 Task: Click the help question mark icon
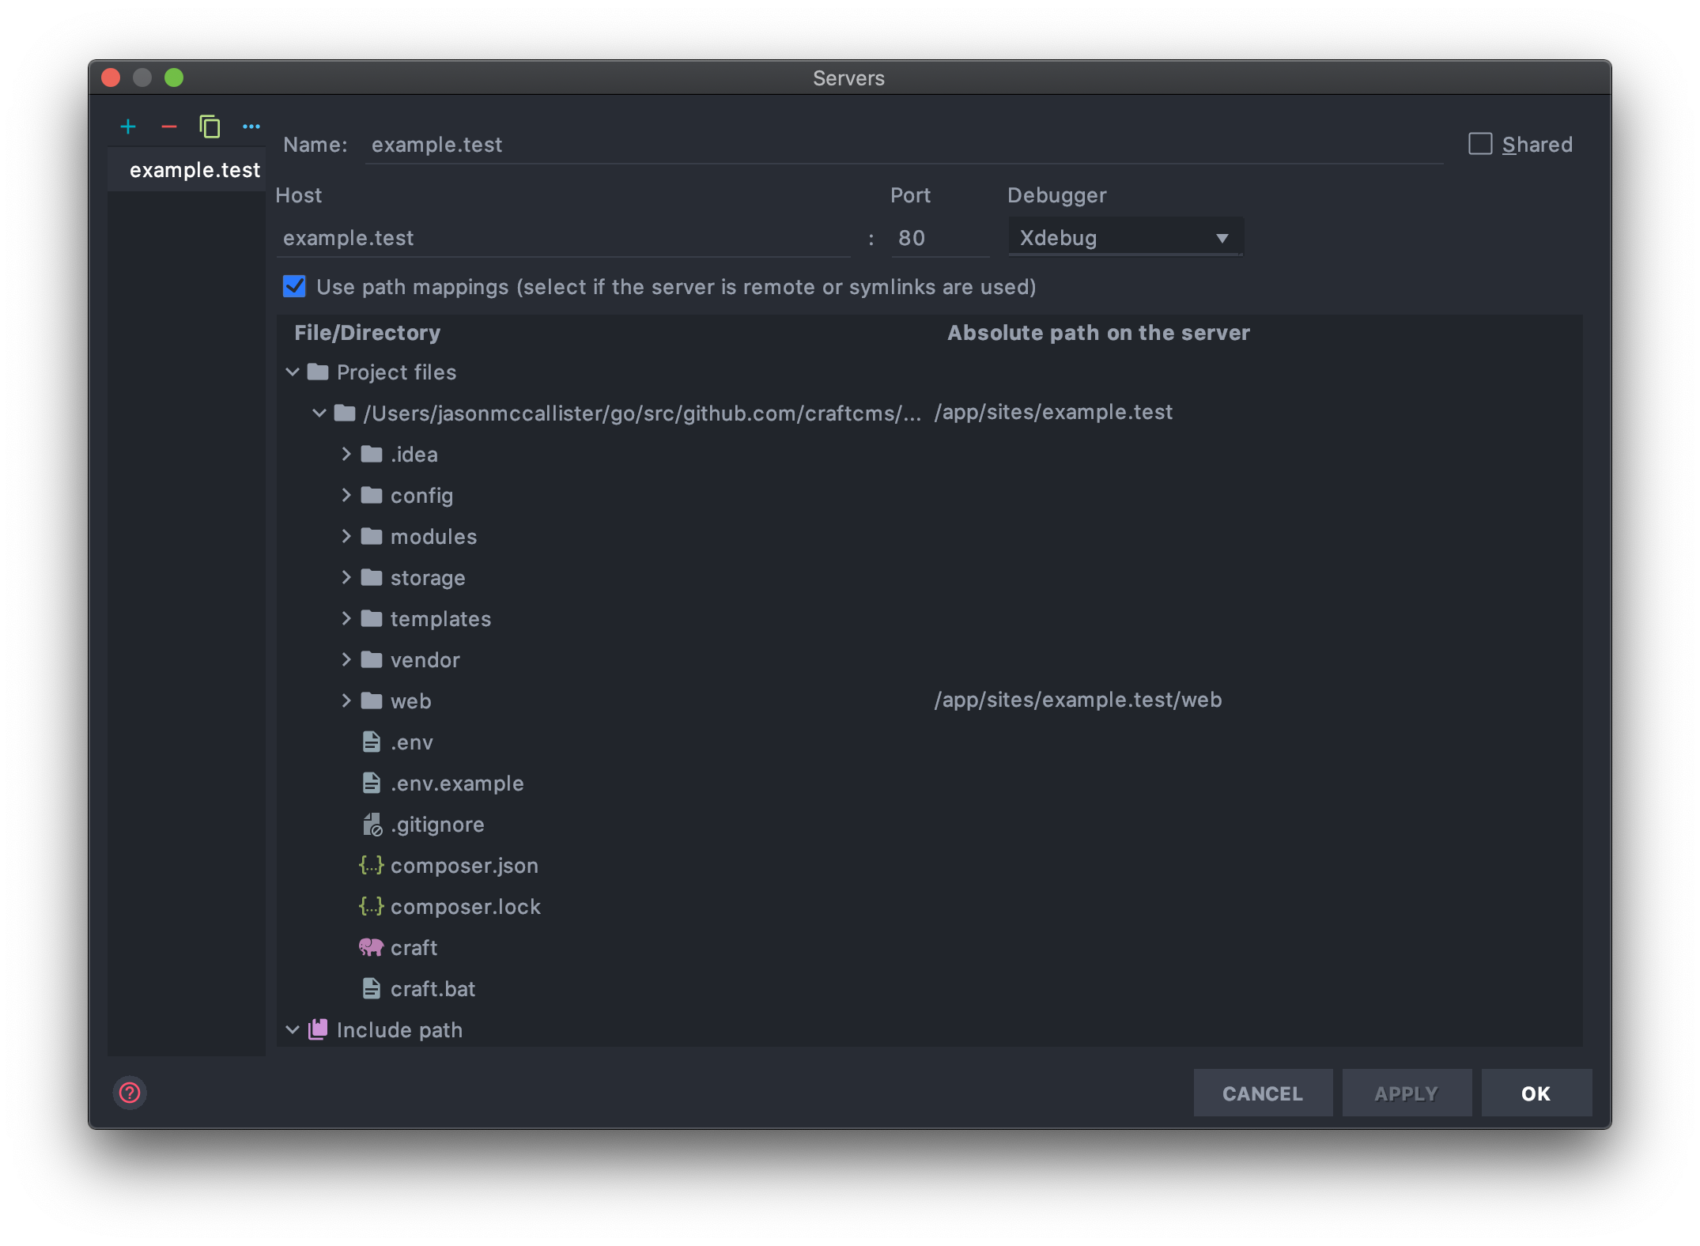coord(130,1093)
